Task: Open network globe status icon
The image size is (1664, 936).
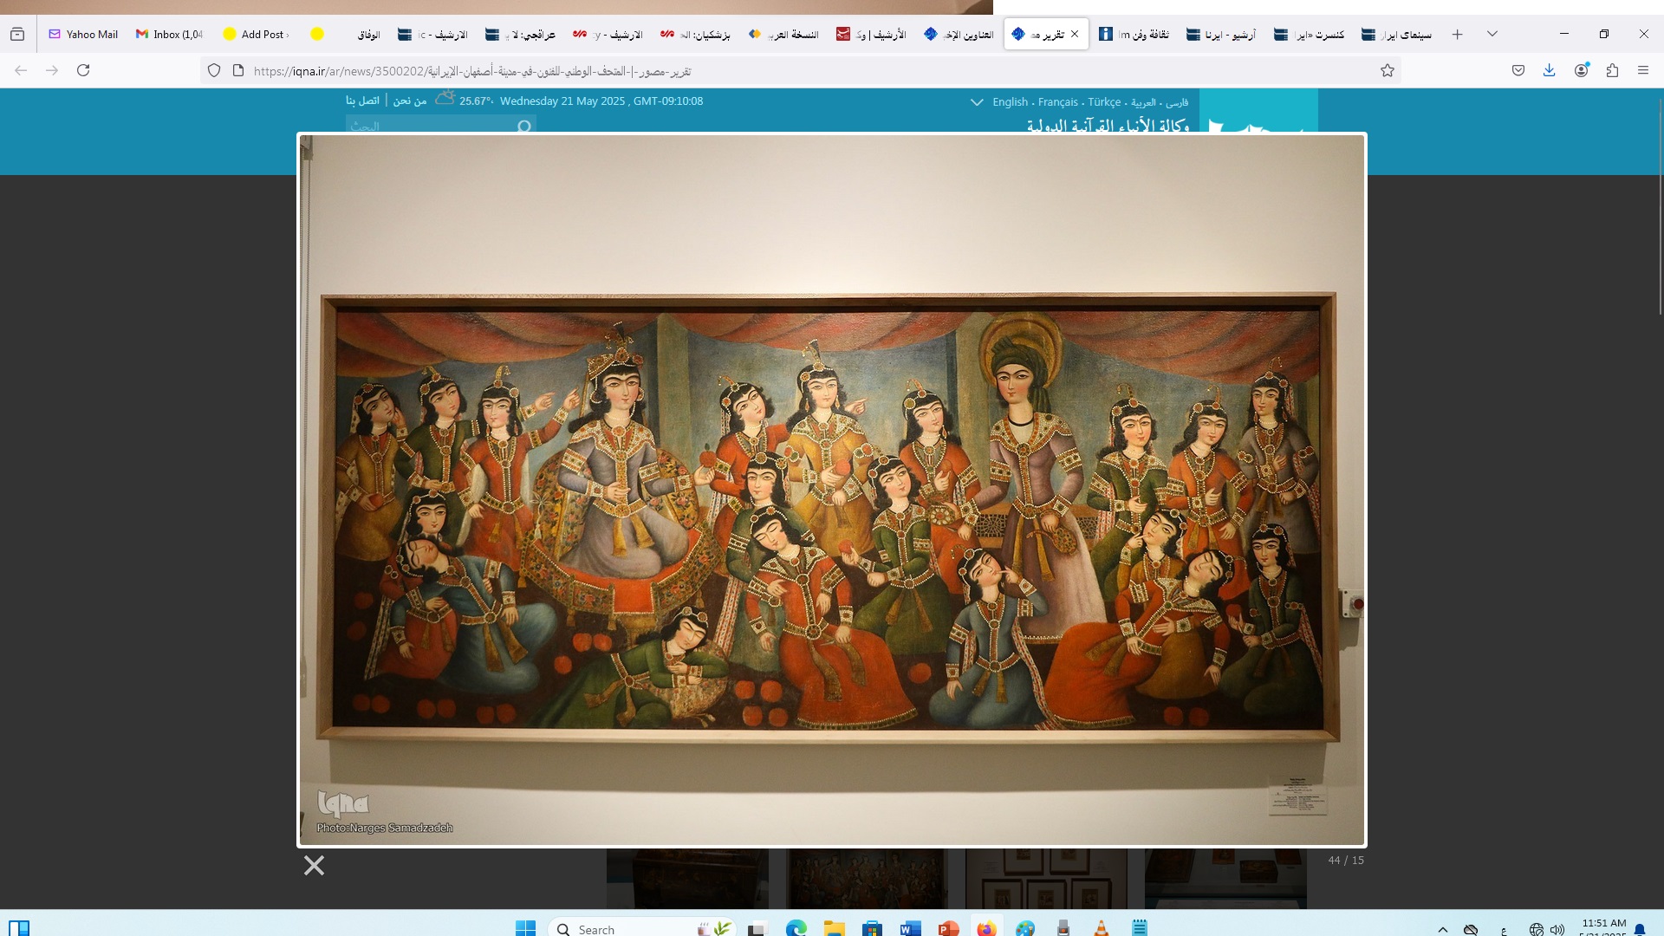Action: (x=1537, y=929)
